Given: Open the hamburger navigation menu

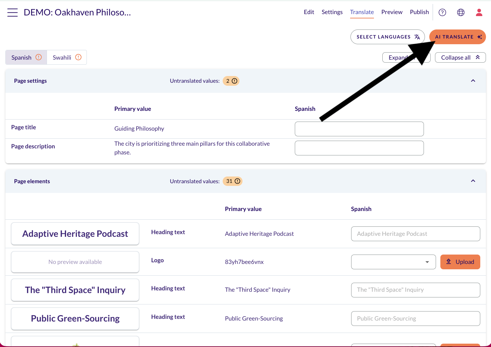Looking at the screenshot, I should [x=12, y=12].
